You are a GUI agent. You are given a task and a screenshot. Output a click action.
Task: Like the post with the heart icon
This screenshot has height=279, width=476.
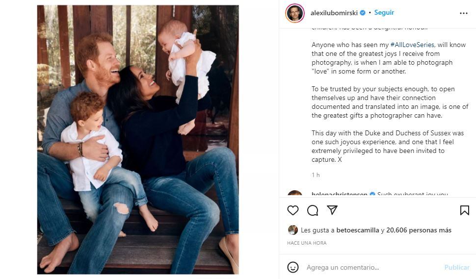click(293, 210)
